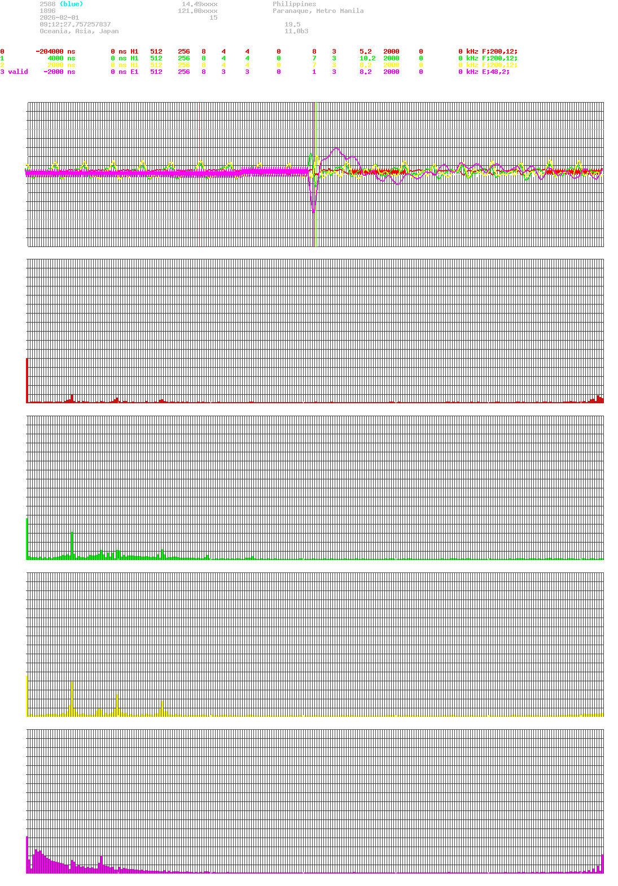Click the red channel filter 'F;200,12;'
This screenshot has width=618, height=886.
pyautogui.click(x=499, y=51)
